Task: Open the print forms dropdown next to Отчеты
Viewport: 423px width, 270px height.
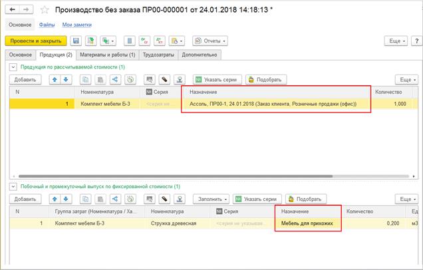Action: 177,41
